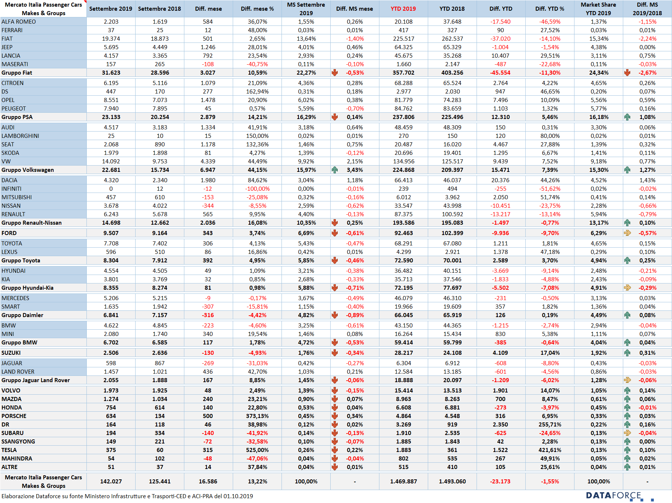This screenshot has height=503, width=672.
Task: Click the arrow icon in Gruppo PSA's Diff. MS mese cell
Action: tap(335, 117)
